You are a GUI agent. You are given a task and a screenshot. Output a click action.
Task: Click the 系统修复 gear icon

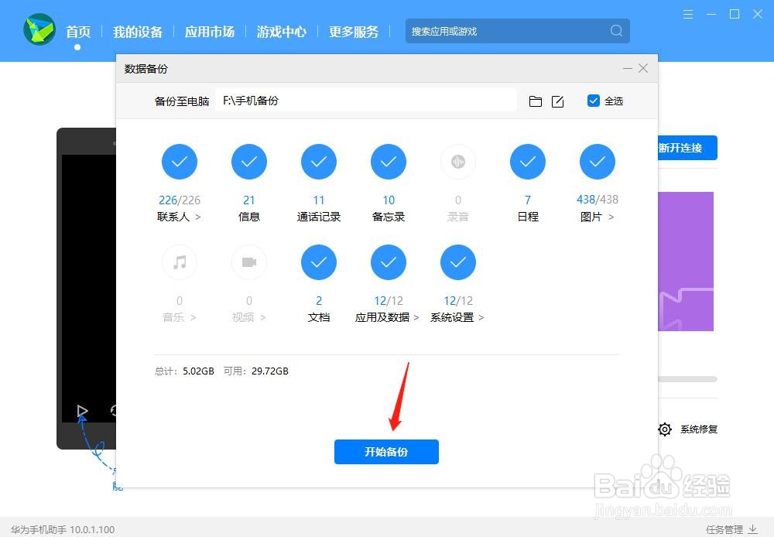tap(665, 429)
